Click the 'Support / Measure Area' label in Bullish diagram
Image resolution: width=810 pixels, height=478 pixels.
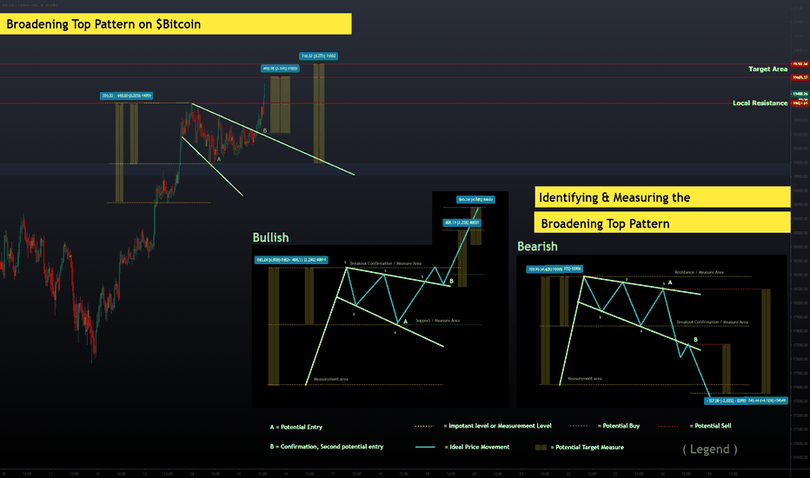(437, 321)
